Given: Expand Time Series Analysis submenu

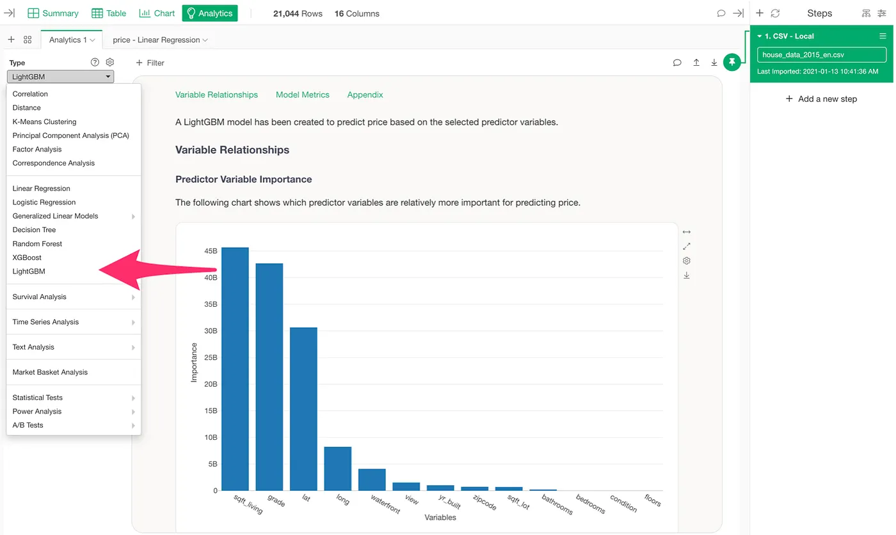Looking at the screenshot, I should click(x=74, y=322).
